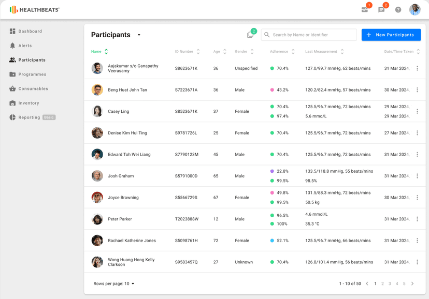Click the New Participants button
429x299 pixels.
click(391, 35)
